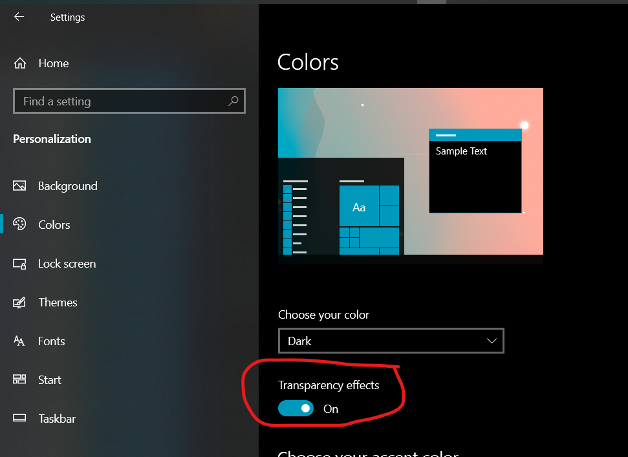
Task: Click the search magnifier icon
Action: click(233, 101)
